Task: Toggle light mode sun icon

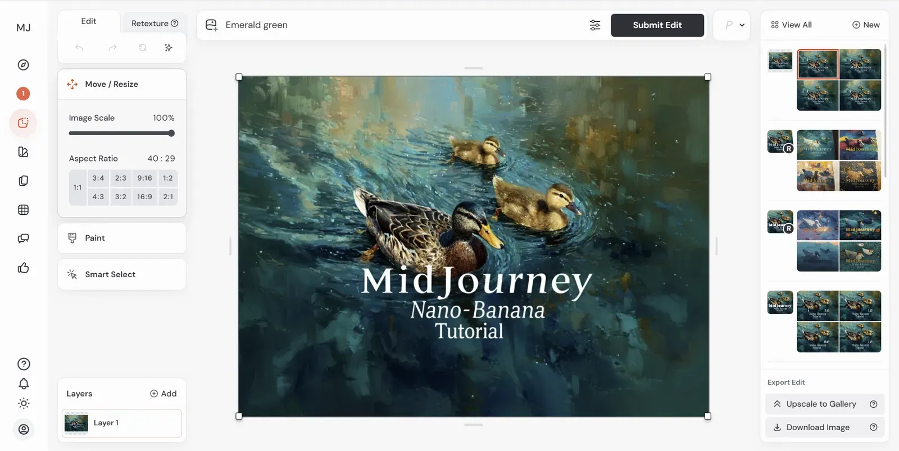Action: (24, 403)
